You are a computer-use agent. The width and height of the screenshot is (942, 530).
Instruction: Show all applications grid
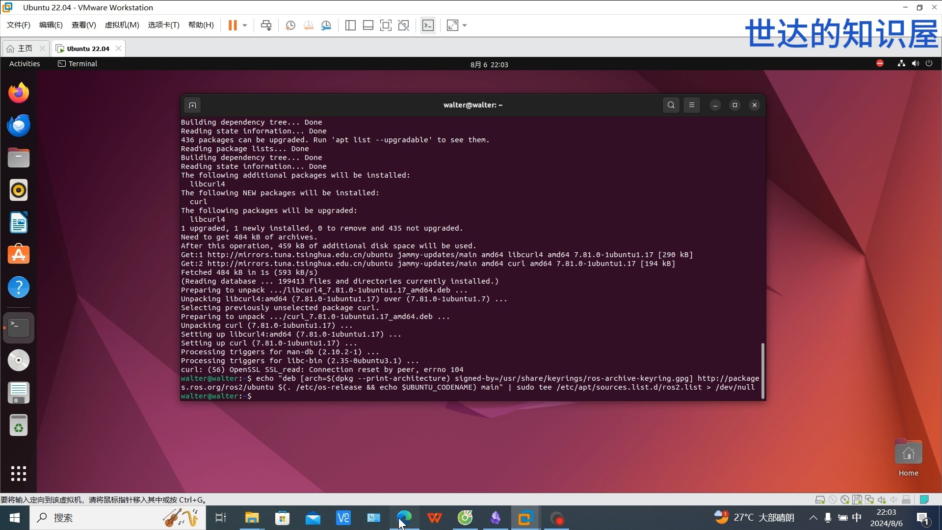point(19,474)
